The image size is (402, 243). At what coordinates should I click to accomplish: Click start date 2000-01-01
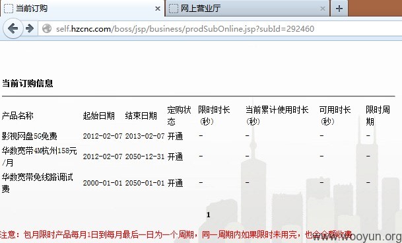pos(102,183)
